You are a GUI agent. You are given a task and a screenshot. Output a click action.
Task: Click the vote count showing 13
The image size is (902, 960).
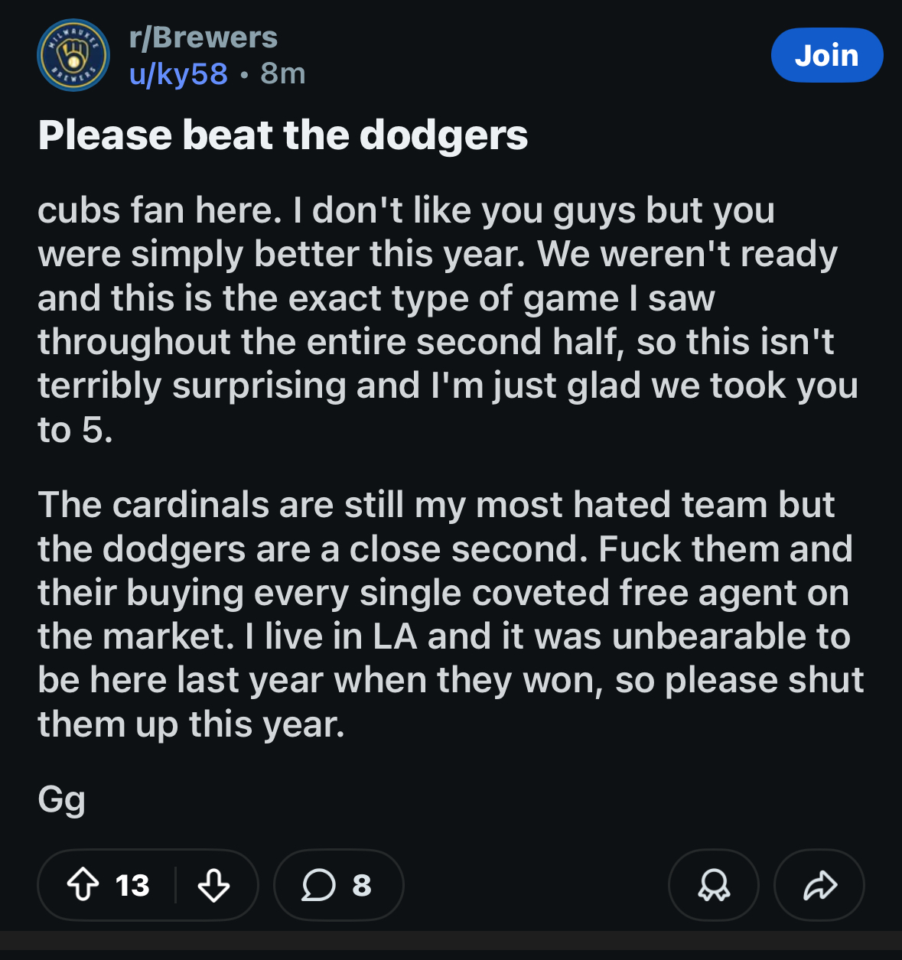(x=132, y=886)
